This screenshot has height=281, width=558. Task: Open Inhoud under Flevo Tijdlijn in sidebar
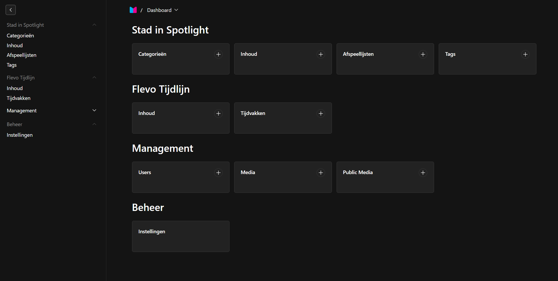(15, 88)
